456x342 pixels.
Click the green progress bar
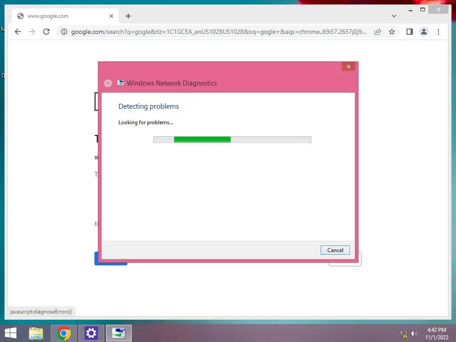click(x=232, y=139)
